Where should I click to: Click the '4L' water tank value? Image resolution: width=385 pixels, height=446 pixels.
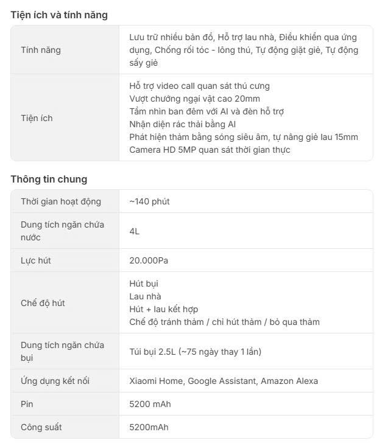click(135, 231)
